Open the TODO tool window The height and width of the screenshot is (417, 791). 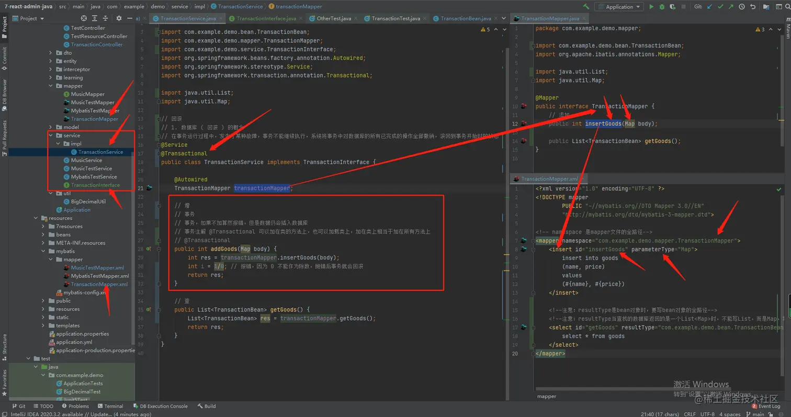pyautogui.click(x=43, y=406)
